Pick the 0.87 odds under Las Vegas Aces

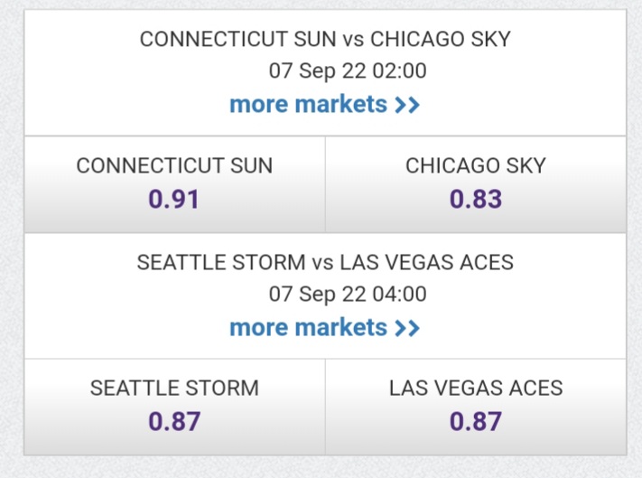click(476, 421)
